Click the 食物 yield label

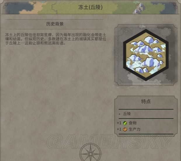click(x=133, y=123)
